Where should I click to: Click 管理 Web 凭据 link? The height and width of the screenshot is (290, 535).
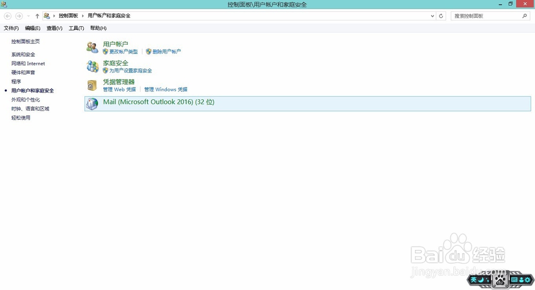[x=119, y=89]
